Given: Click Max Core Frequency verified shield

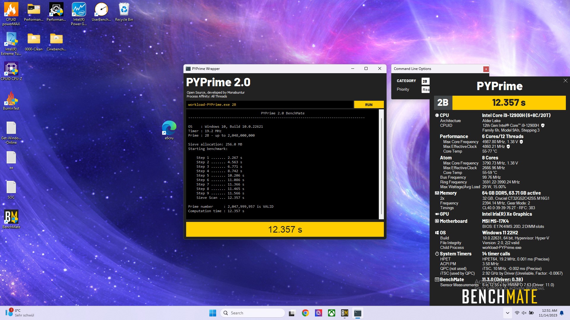Looking at the screenshot, I should (521, 142).
